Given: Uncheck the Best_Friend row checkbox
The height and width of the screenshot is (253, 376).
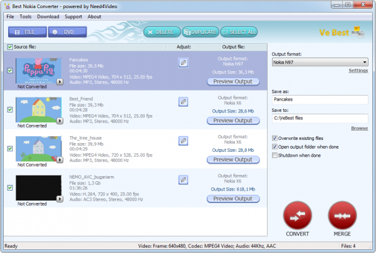Looking at the screenshot, I should coord(10,109).
